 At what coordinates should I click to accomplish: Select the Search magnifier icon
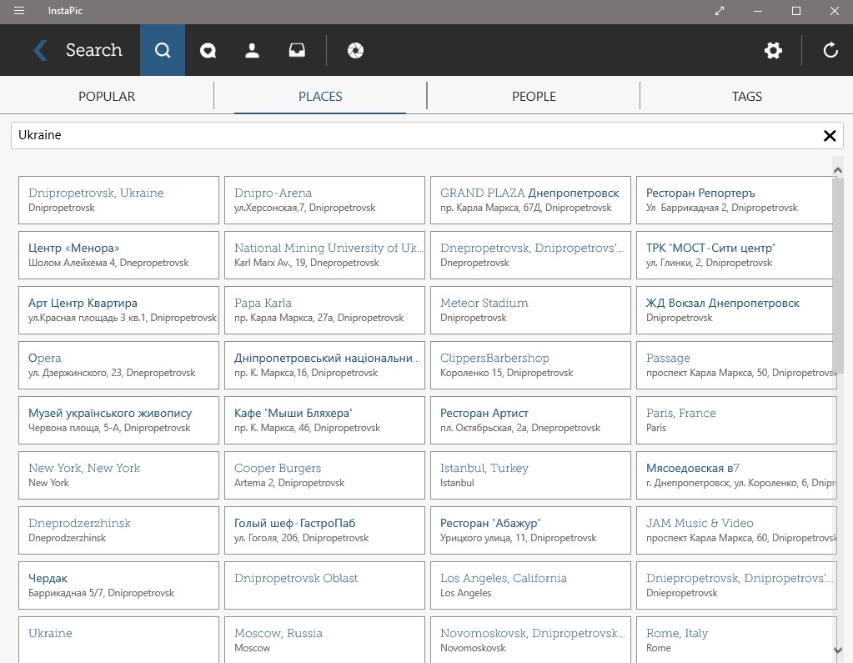coord(163,50)
